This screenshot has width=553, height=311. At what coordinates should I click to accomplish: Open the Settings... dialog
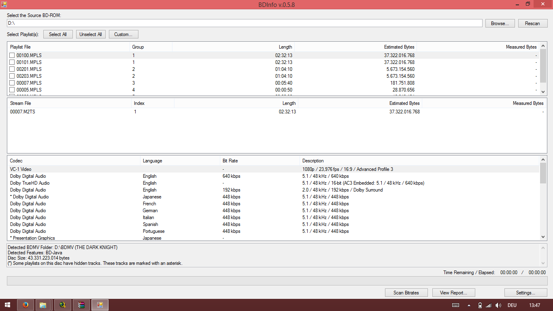click(x=526, y=292)
